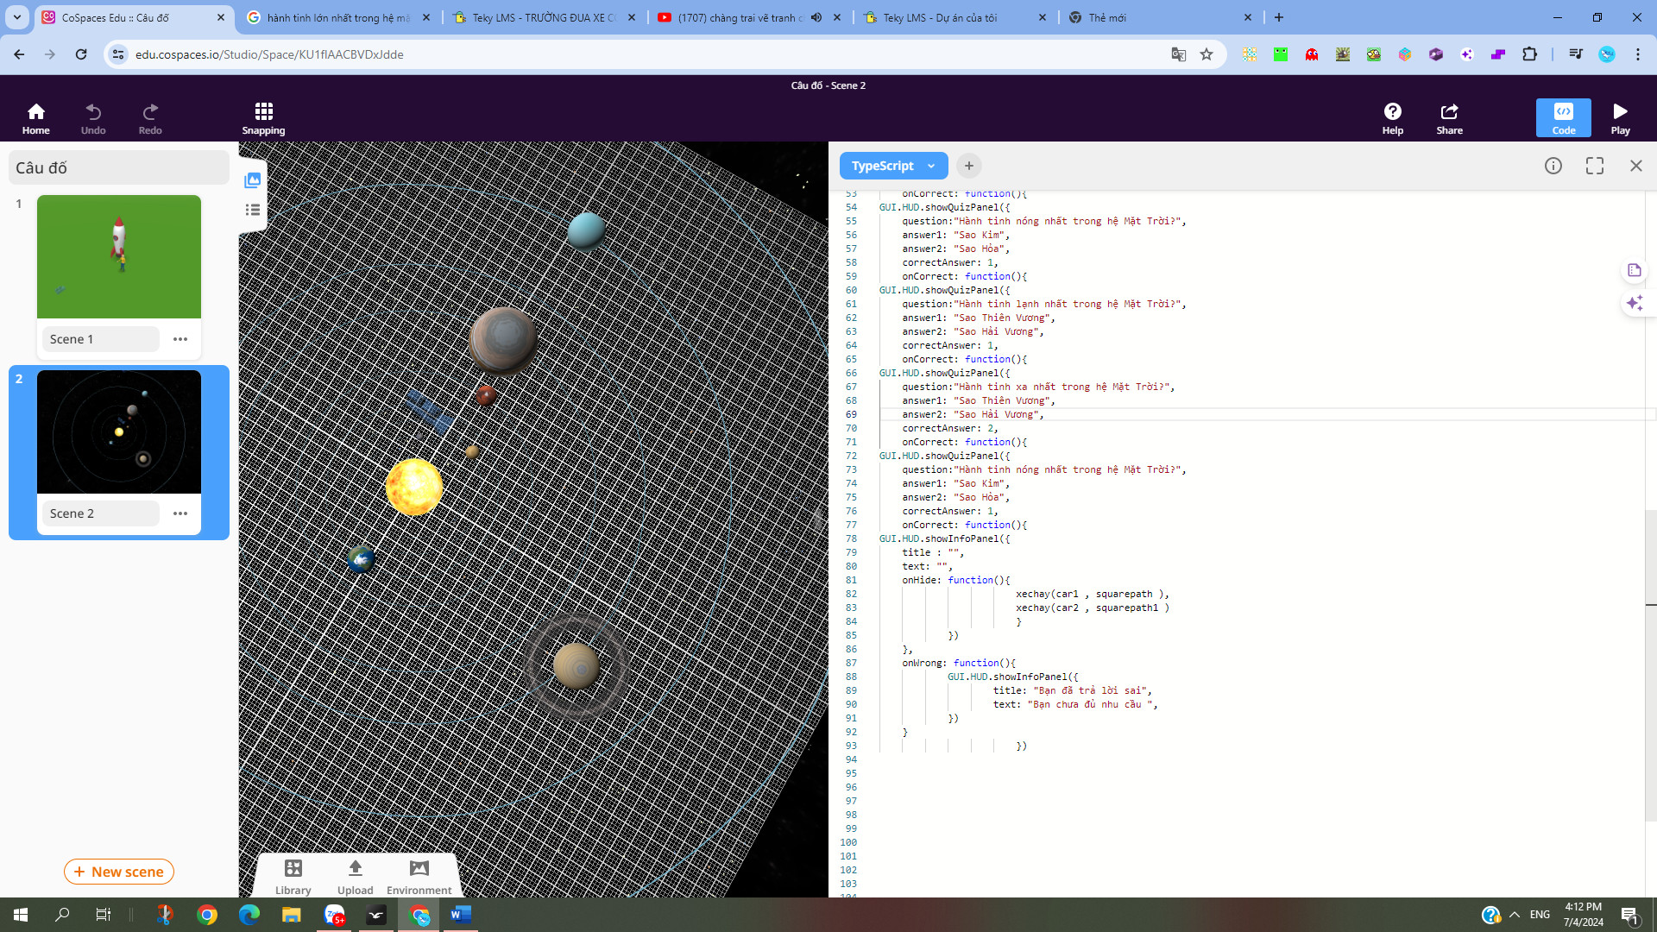Open the Library panel

point(293,877)
